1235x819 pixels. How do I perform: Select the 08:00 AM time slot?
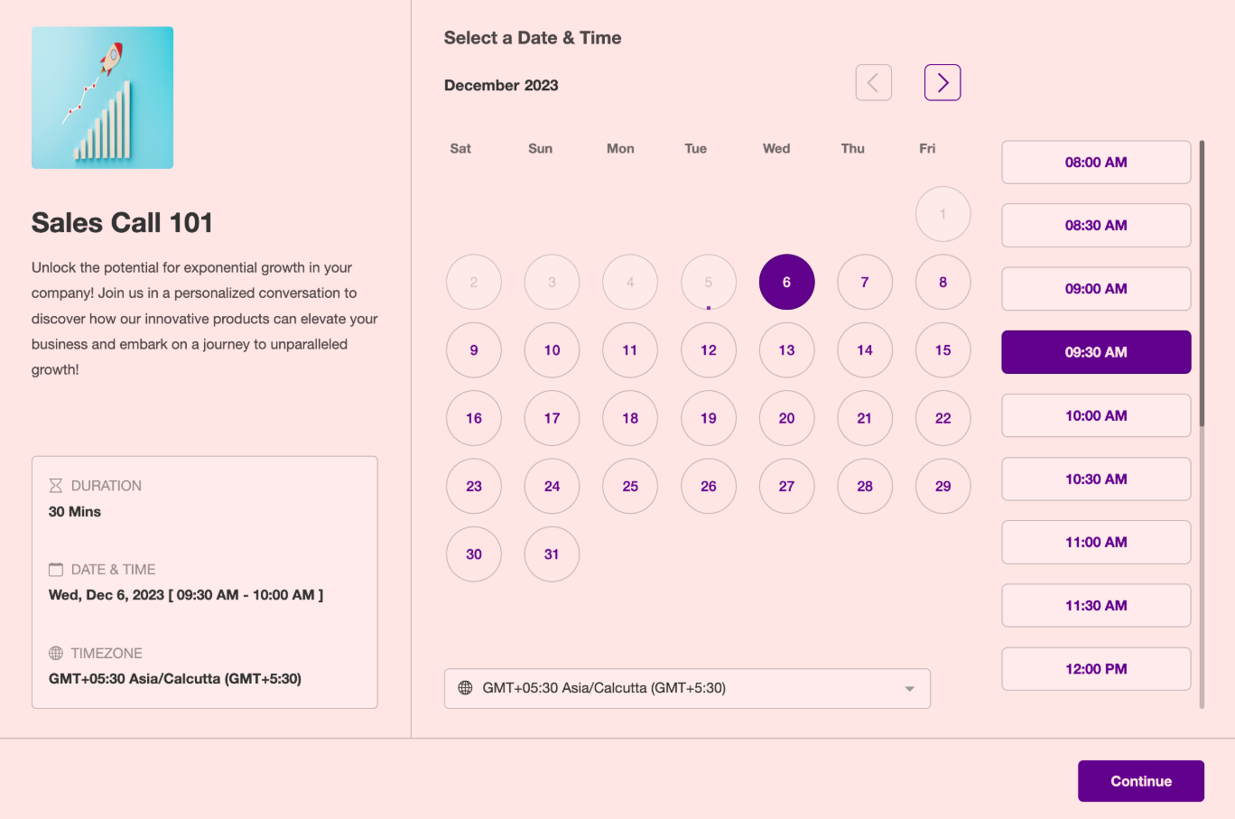[1096, 163]
